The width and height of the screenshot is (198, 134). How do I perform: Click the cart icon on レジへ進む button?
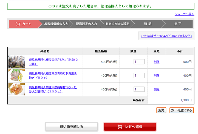click(120, 127)
